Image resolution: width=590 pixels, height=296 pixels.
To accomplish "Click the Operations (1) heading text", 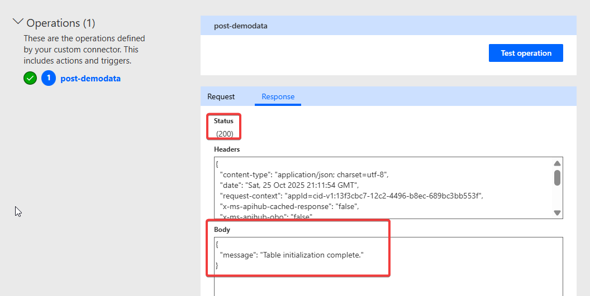I will tap(61, 23).
